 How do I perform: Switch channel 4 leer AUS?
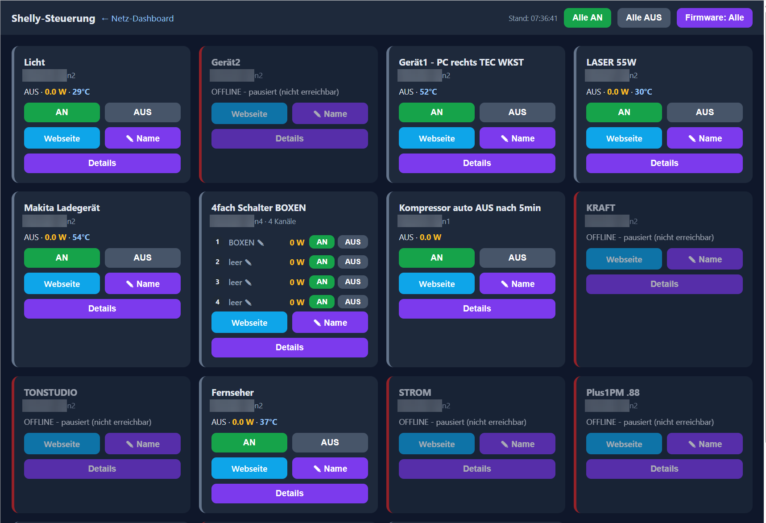tap(353, 302)
